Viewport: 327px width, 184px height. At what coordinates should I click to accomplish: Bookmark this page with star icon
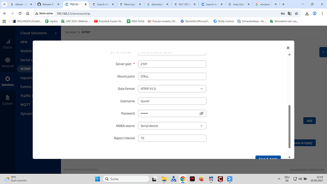[296, 13]
